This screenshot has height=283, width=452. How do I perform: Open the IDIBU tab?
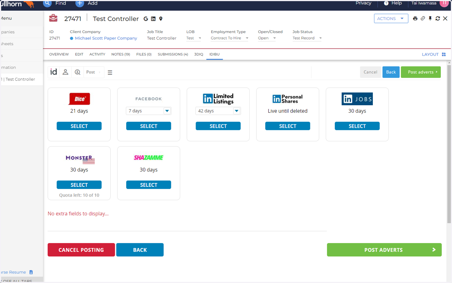click(214, 54)
